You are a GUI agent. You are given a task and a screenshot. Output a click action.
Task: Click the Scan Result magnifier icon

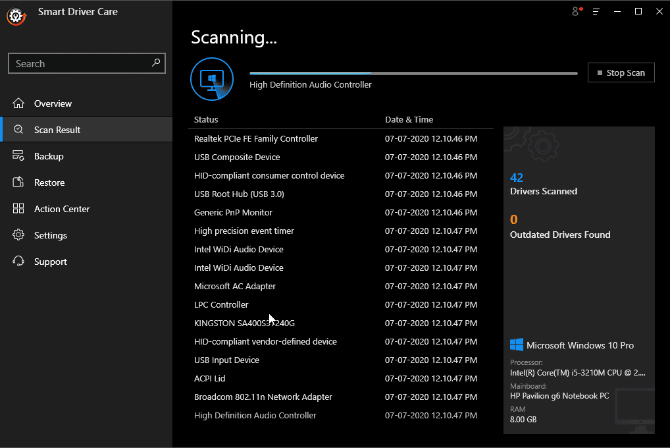18,129
